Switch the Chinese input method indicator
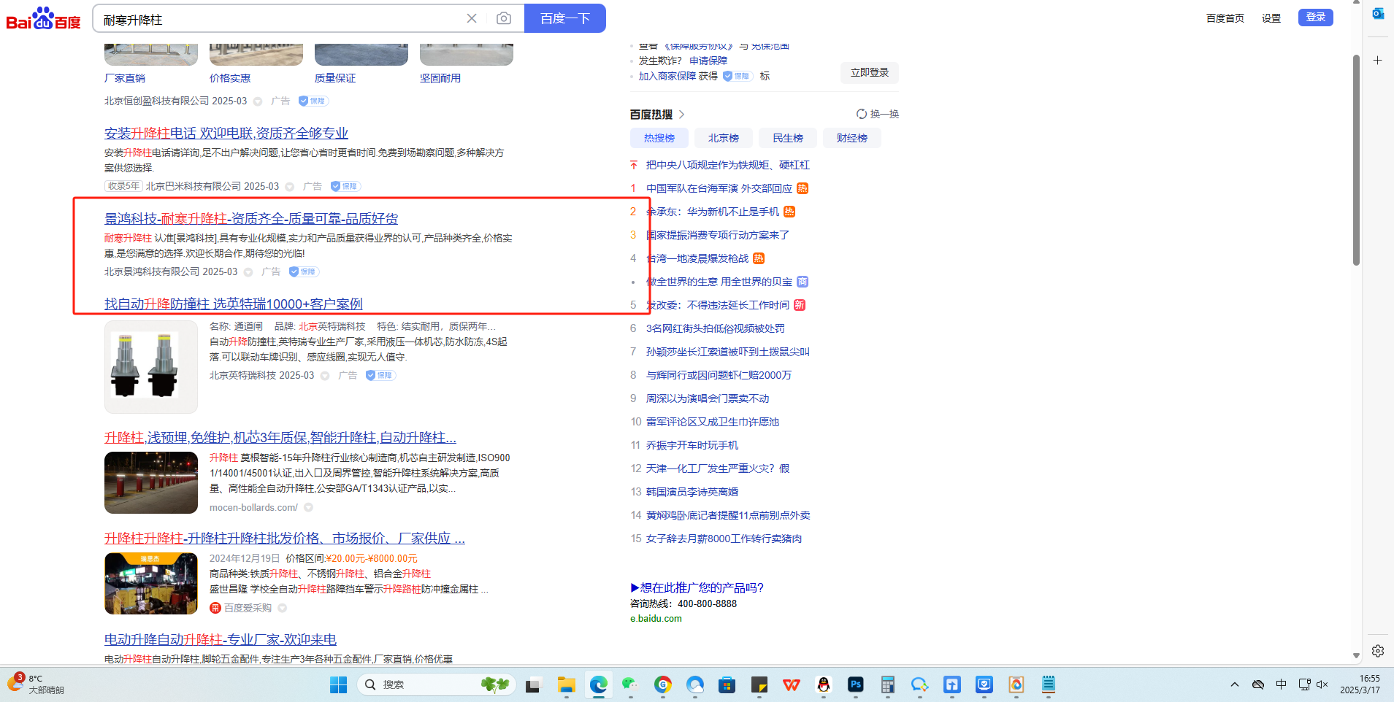This screenshot has width=1394, height=702. click(1281, 684)
